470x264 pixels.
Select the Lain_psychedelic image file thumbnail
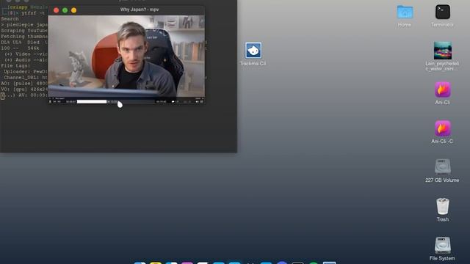pos(442,51)
